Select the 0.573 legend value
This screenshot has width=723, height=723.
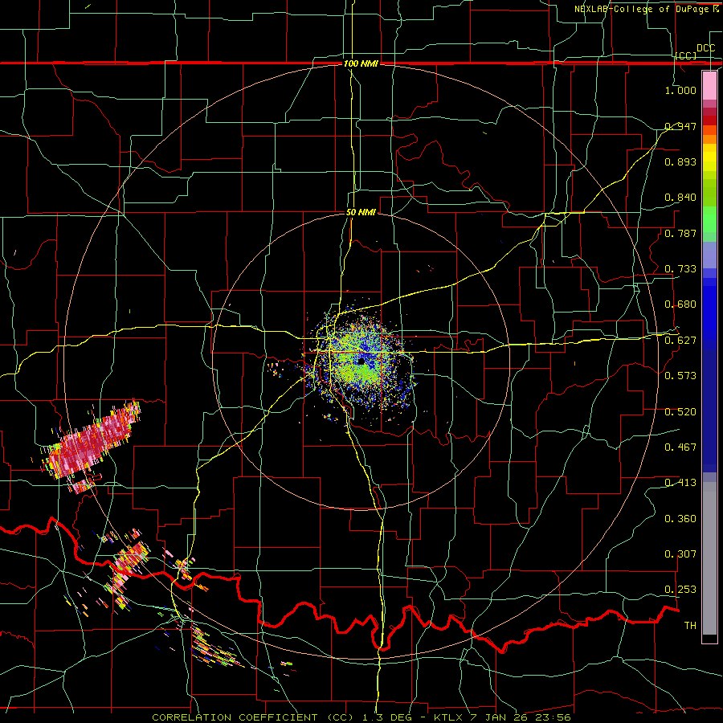pos(680,376)
